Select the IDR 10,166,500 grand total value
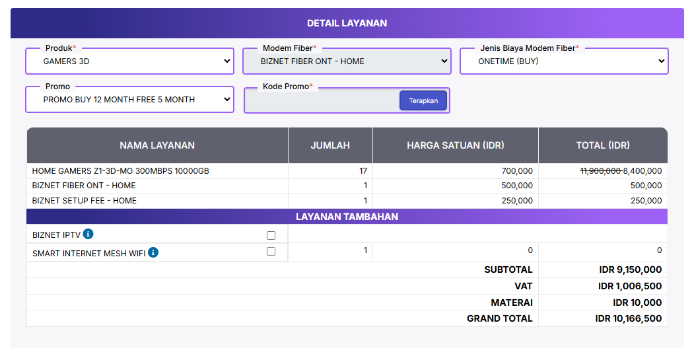This screenshot has width=694, height=358. [x=629, y=318]
